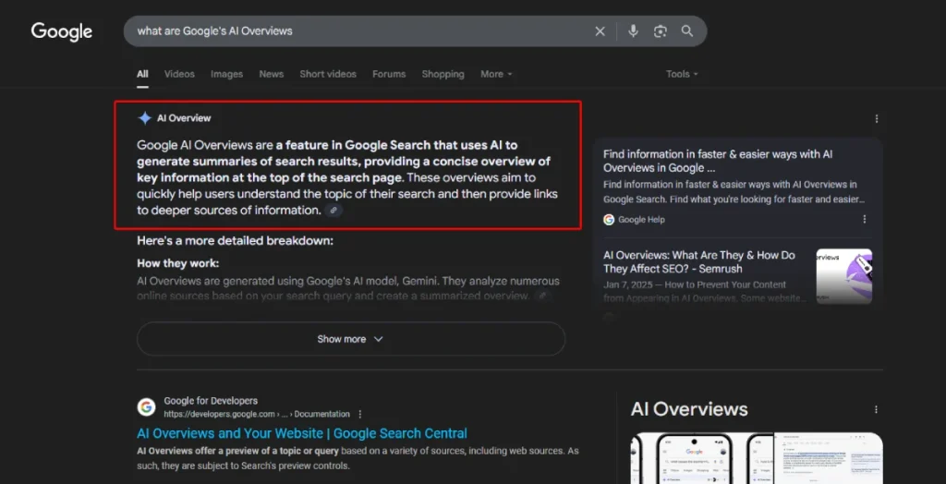This screenshot has height=484, width=946.
Task: Open the Forums tab
Action: 389,74
